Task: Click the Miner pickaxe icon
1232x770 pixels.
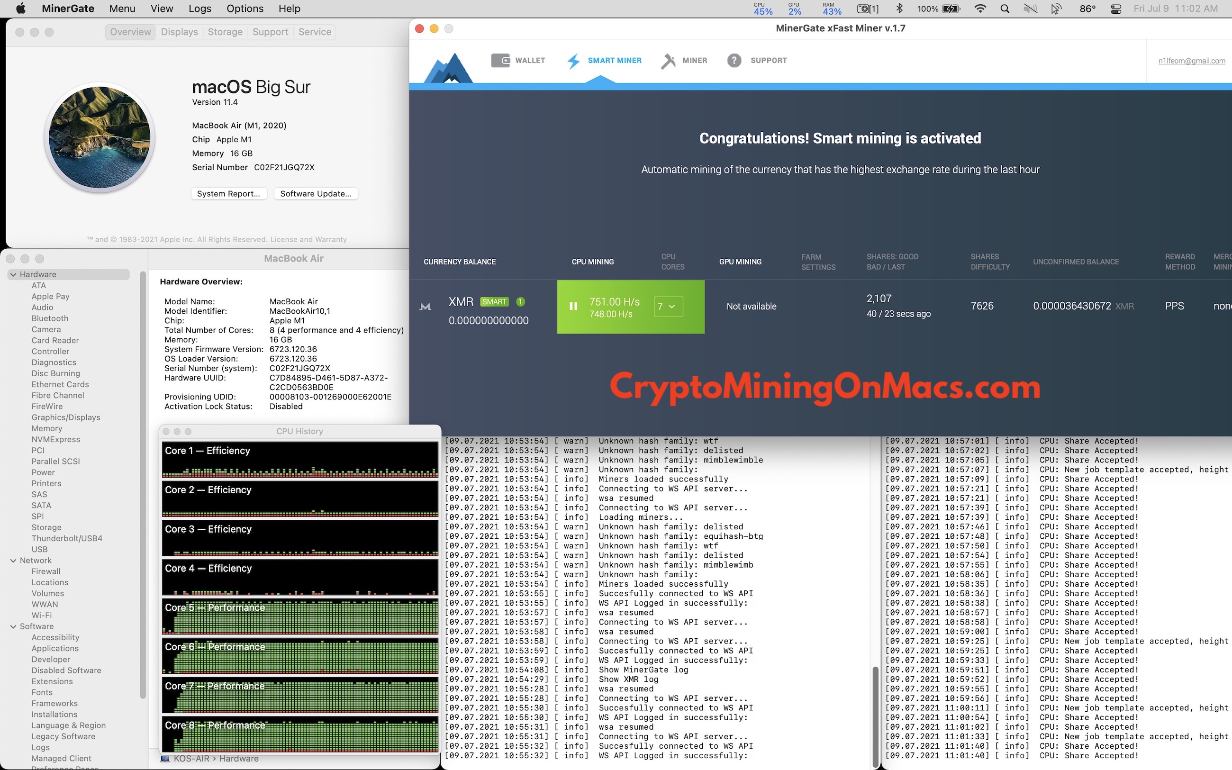Action: coord(669,61)
